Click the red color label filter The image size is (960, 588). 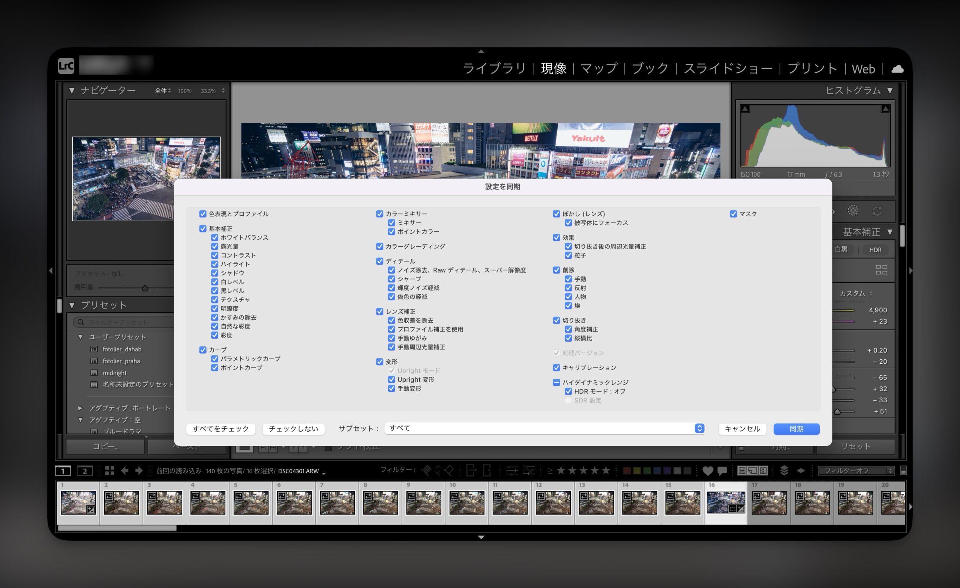pos(627,471)
